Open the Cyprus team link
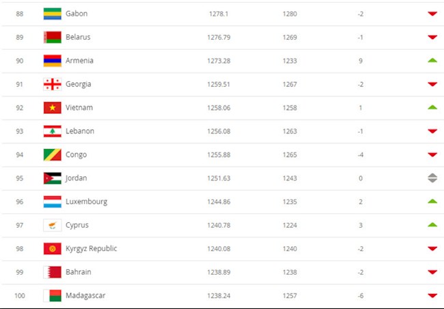Viewport: 444px width, 309px height. coord(77,225)
